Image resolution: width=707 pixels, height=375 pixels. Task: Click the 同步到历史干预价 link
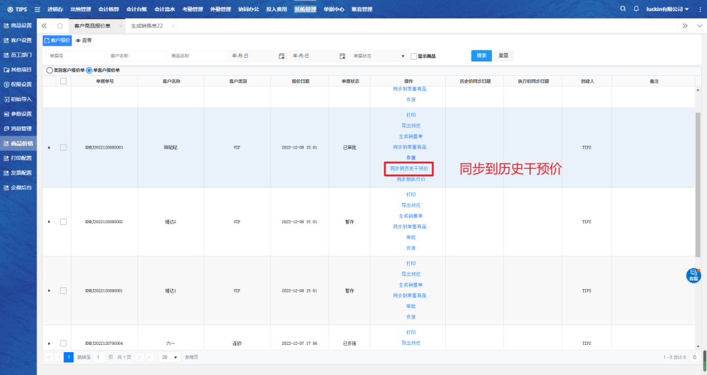pyautogui.click(x=408, y=168)
